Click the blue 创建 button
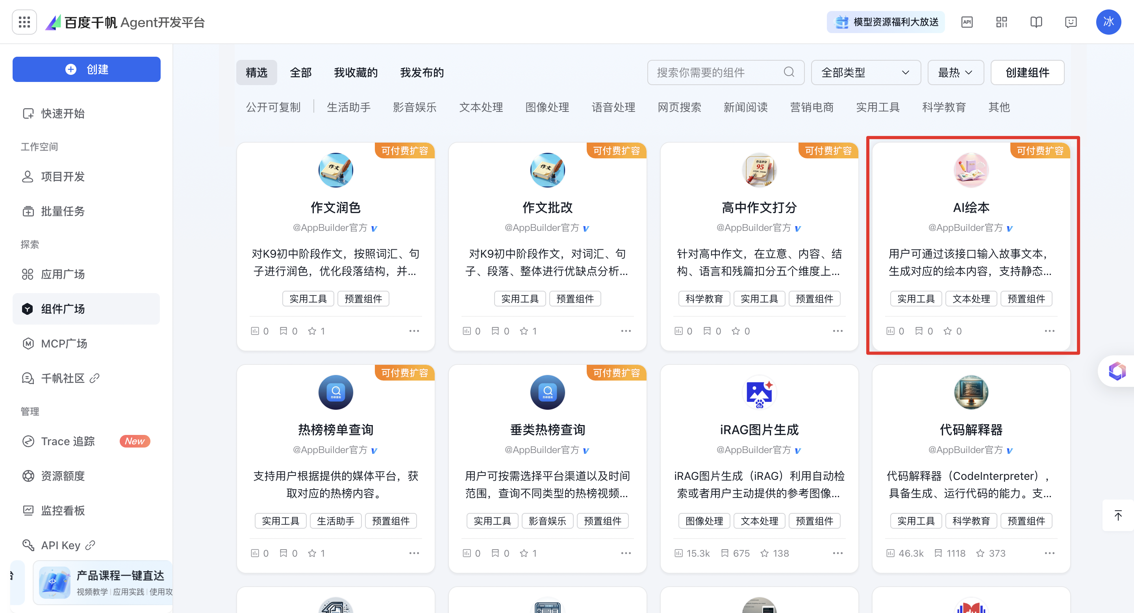 86,69
